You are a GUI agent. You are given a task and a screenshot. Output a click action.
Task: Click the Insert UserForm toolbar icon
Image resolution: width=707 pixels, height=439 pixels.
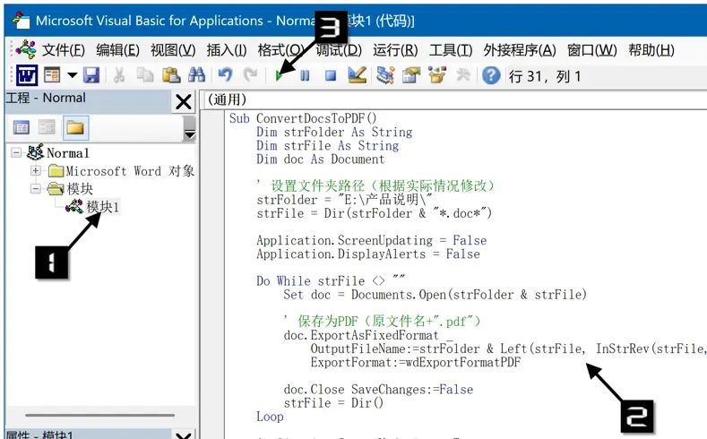(x=52, y=75)
